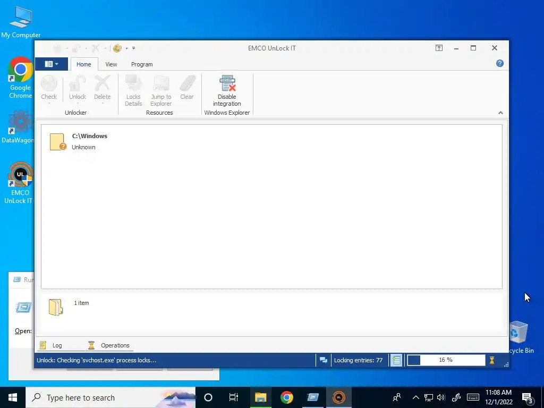Click EMCO UnLock IT taskbar button
Image resolution: width=544 pixels, height=408 pixels.
(x=339, y=397)
